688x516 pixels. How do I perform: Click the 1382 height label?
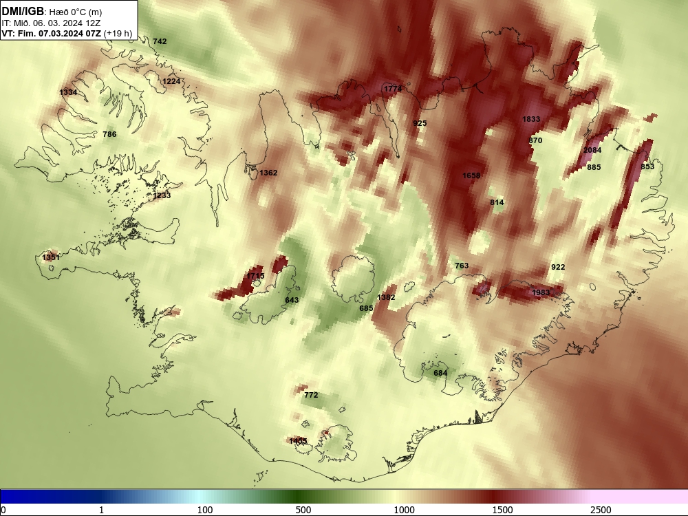click(x=386, y=297)
